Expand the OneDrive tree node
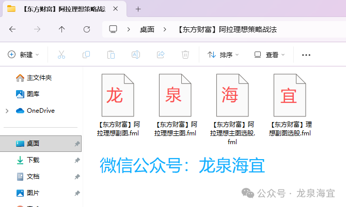The width and height of the screenshot is (346, 207). pos(7,111)
